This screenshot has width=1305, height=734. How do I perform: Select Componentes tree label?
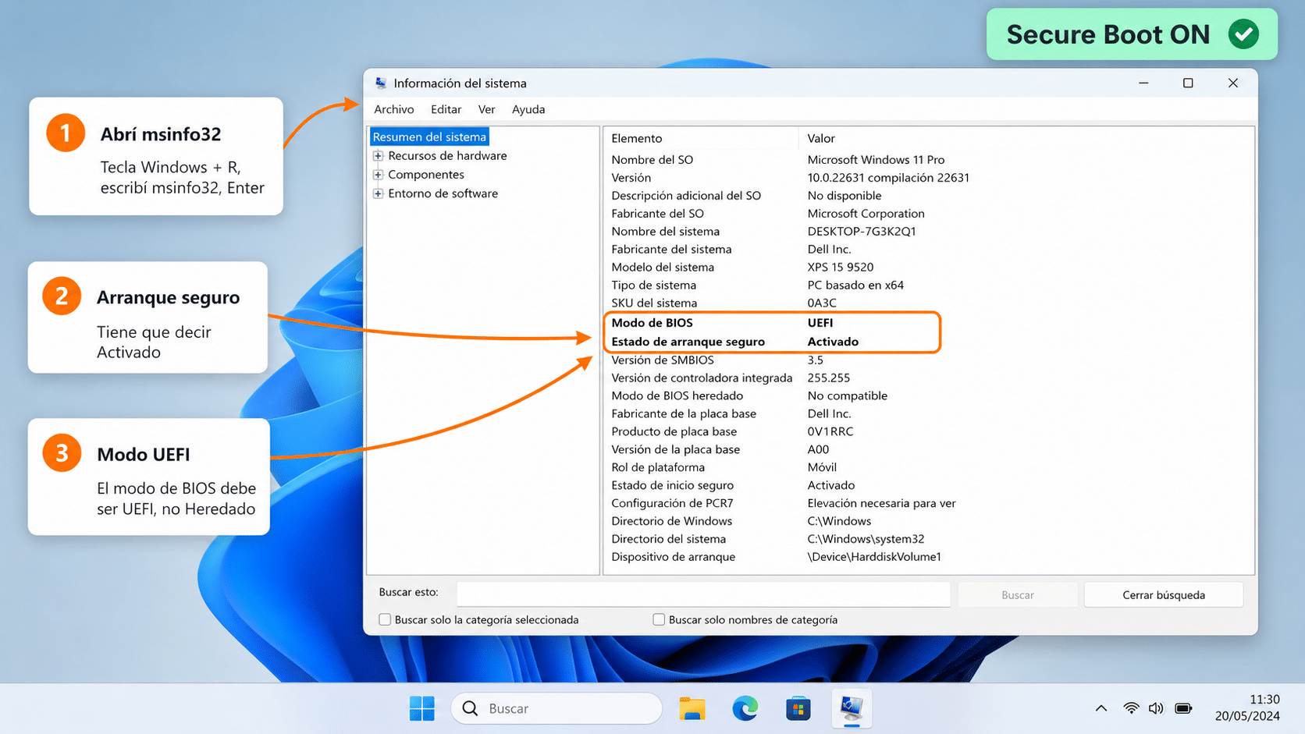(x=426, y=175)
